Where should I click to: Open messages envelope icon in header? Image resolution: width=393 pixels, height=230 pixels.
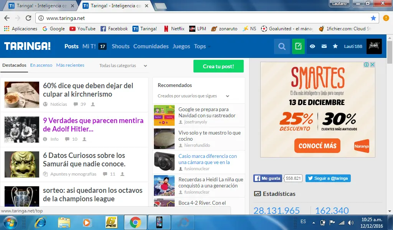324,46
